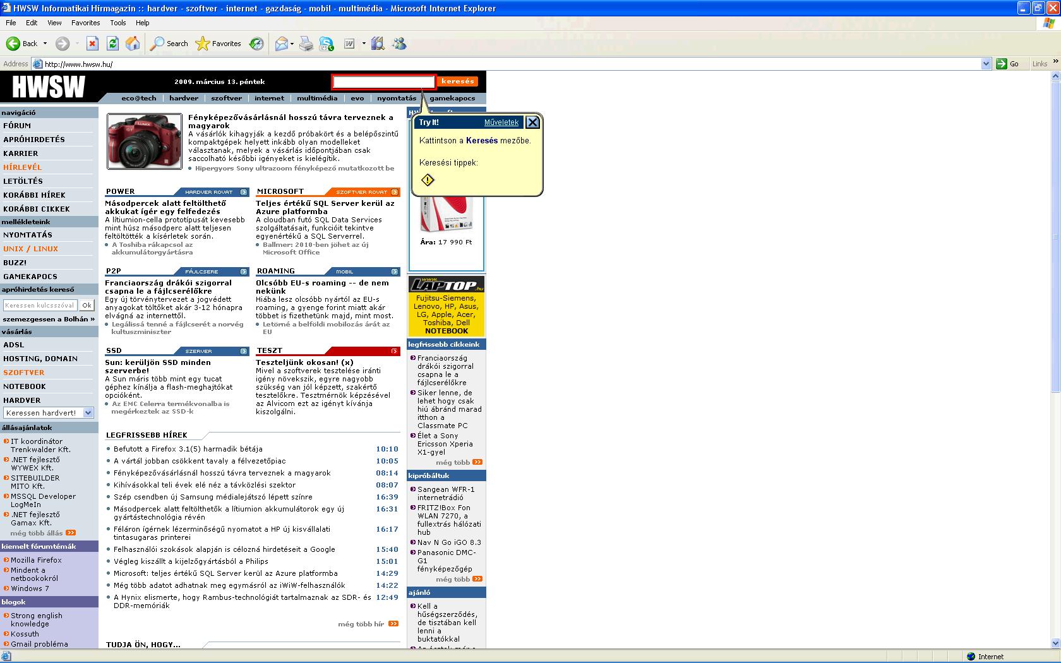This screenshot has height=663, width=1061.
Task: Open 'Mozilla Firefox' forum topic
Action: pos(36,560)
